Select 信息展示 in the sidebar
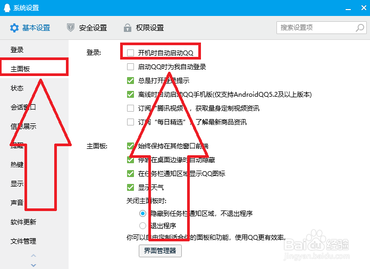370x269 pixels. (x=23, y=126)
